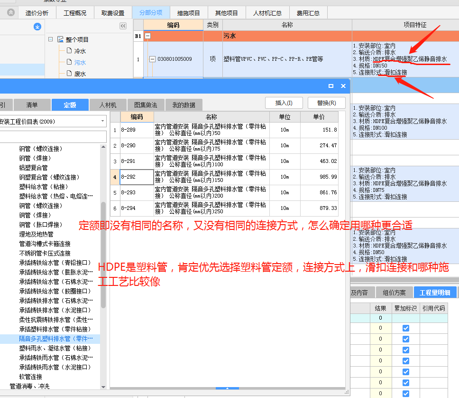Click the collapse-up arrow icon beside 造价分析

pos(11,13)
